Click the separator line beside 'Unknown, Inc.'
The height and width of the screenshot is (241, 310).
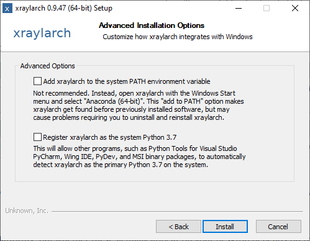tap(177, 211)
